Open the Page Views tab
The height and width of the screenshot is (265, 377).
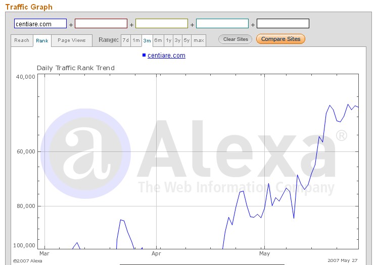72,40
